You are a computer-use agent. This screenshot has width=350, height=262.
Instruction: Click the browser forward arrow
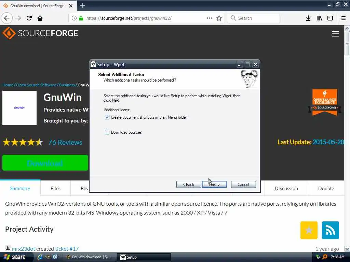[18, 18]
